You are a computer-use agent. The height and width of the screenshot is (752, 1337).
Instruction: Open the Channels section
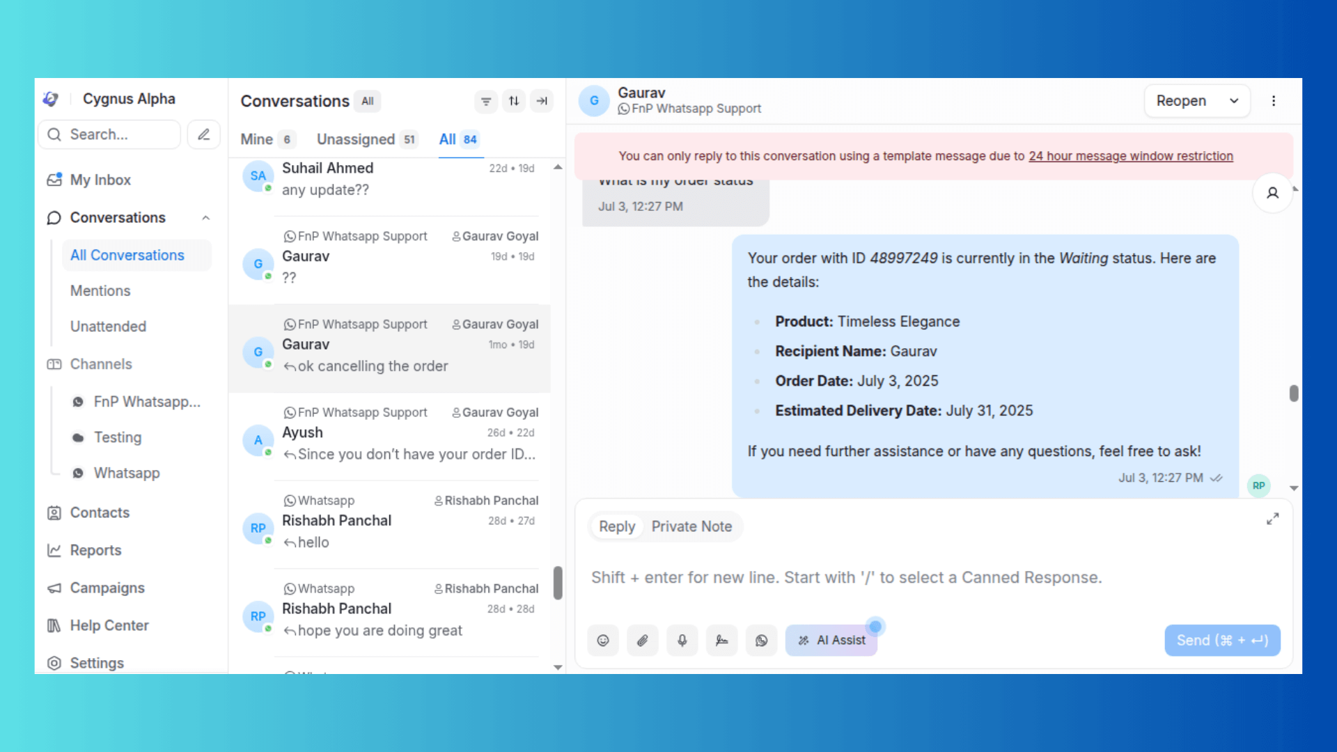pyautogui.click(x=100, y=363)
